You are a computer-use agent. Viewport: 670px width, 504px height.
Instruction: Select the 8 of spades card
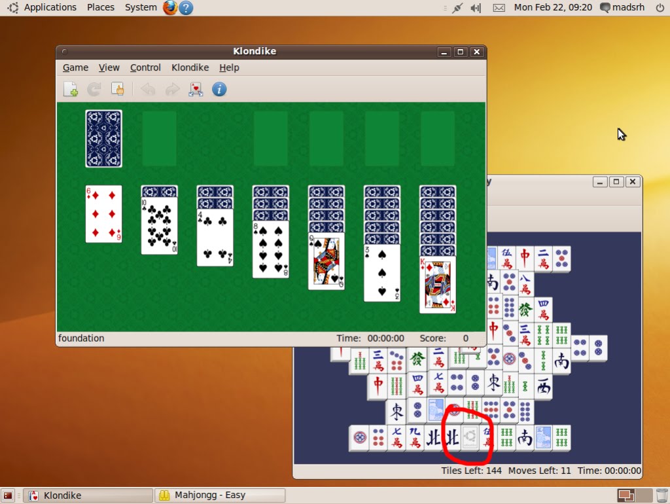click(270, 249)
